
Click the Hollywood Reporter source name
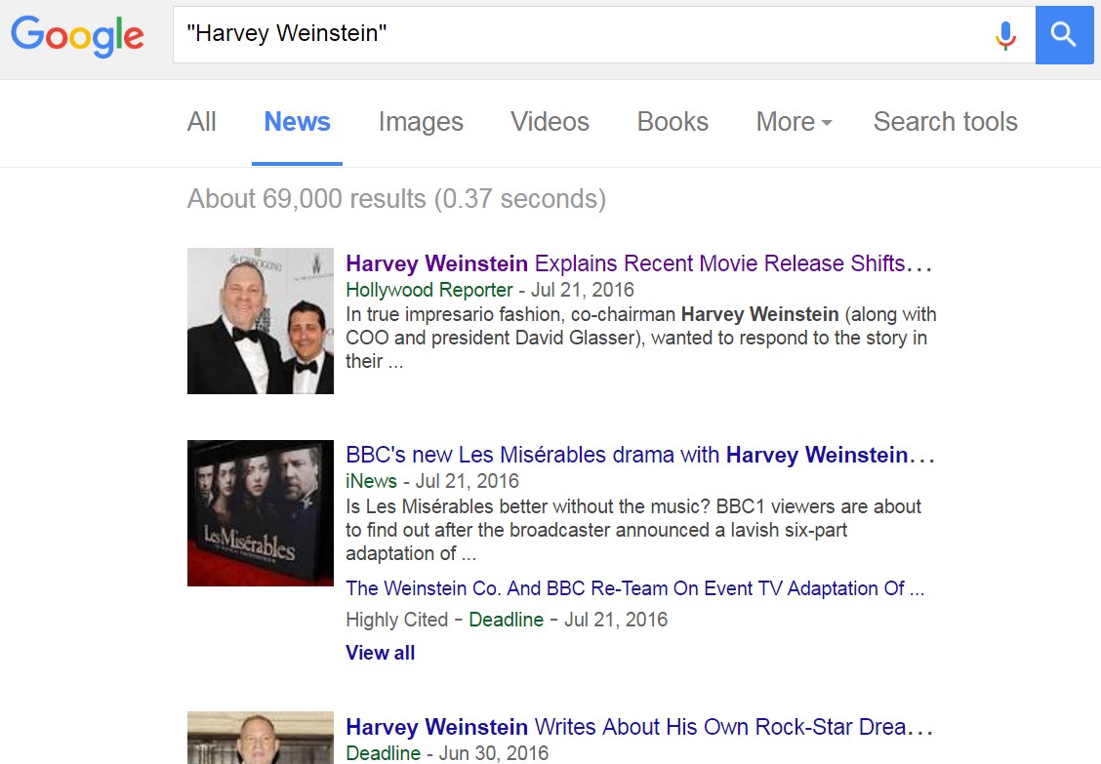point(429,290)
